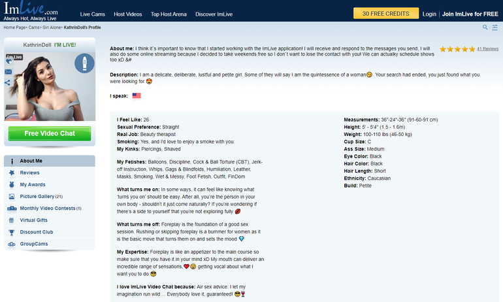
Task: Select the My Awards sidebar tab
Action: (33, 184)
